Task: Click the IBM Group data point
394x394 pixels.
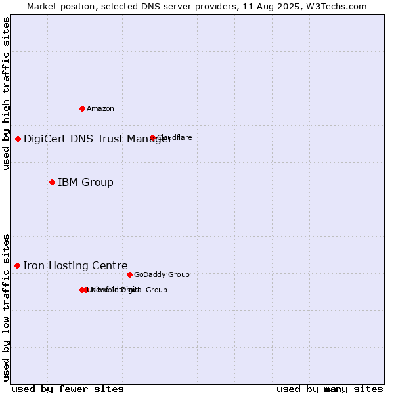Action: tap(52, 182)
